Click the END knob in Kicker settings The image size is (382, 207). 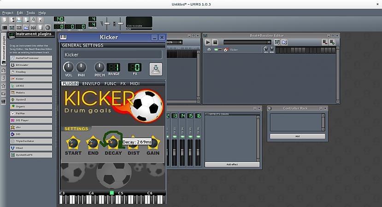pos(93,143)
